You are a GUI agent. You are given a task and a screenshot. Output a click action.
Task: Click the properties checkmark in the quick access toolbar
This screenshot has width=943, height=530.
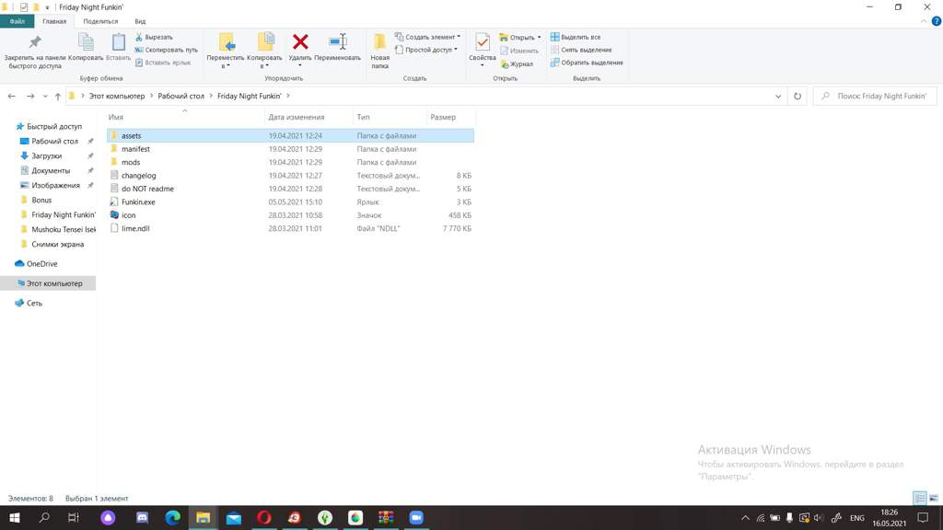[x=23, y=7]
